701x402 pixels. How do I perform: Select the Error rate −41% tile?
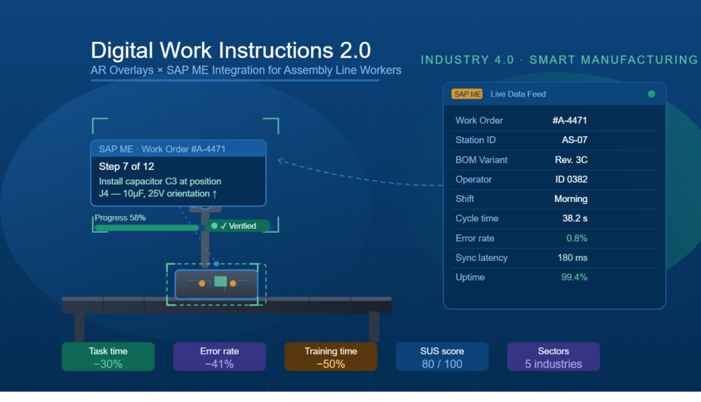pos(220,357)
